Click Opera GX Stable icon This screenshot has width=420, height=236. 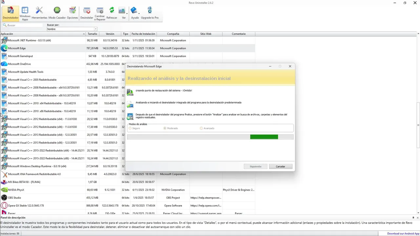4,206
